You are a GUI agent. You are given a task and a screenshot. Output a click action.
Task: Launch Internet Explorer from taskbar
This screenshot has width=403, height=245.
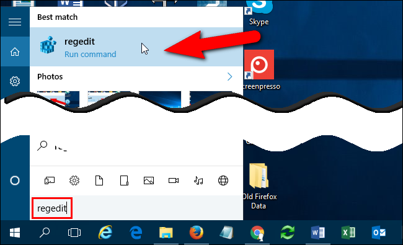(105, 233)
